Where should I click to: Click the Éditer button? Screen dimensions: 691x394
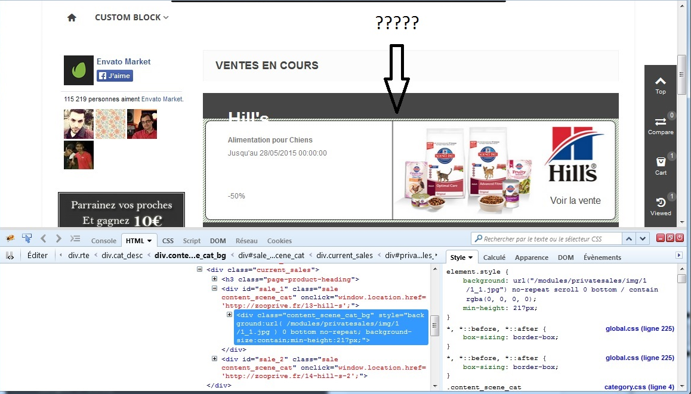[38, 255]
